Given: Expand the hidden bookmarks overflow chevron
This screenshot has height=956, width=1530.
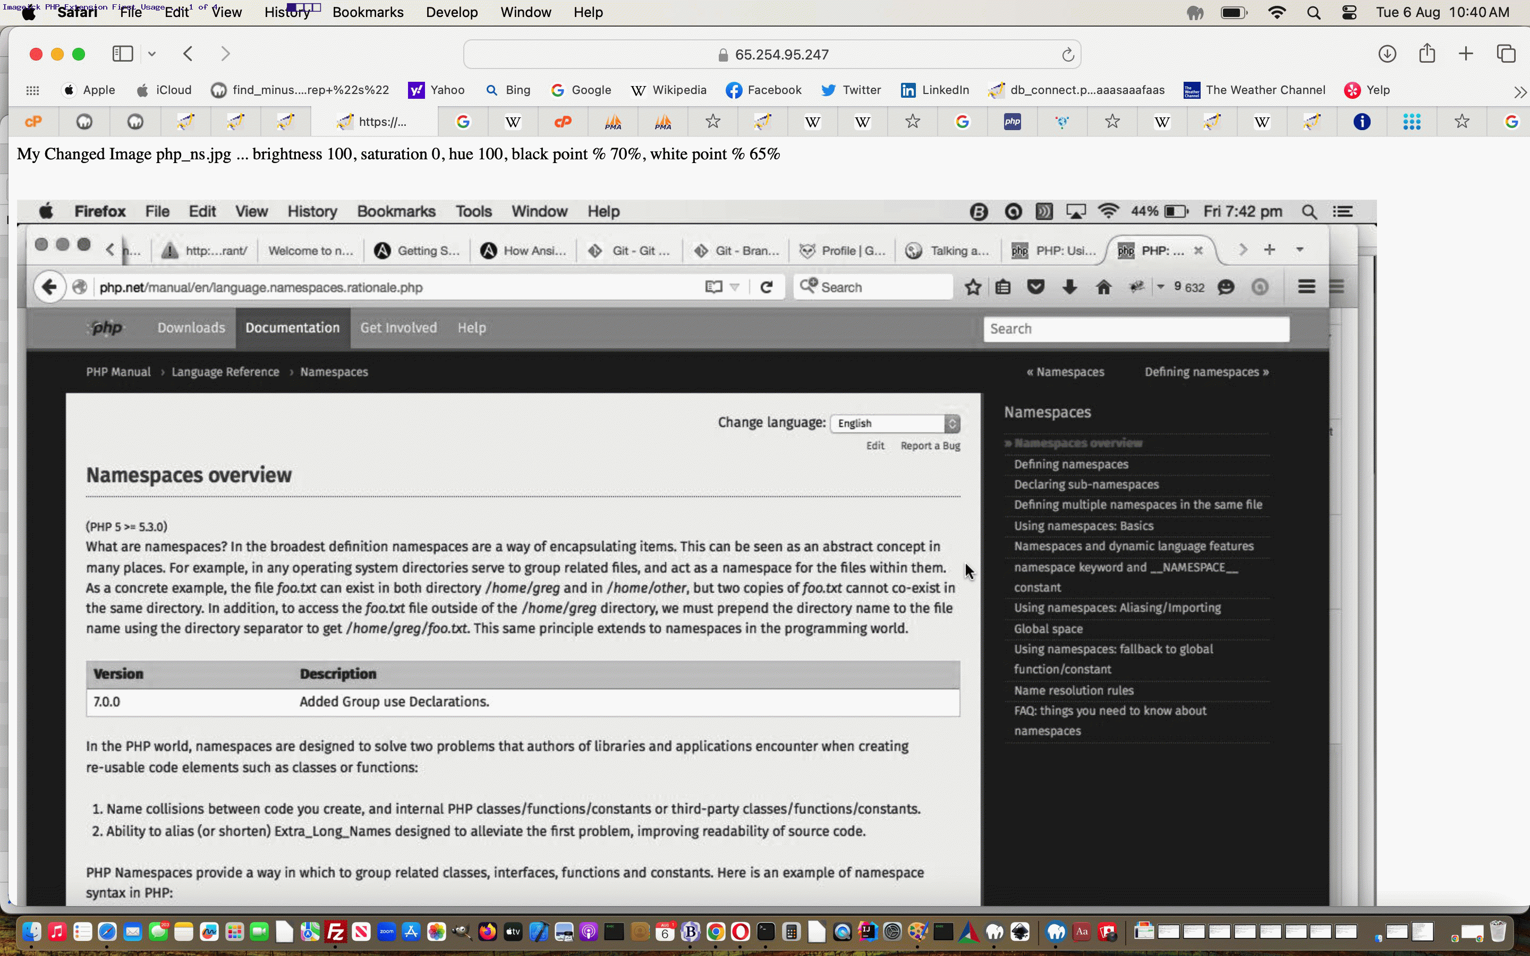Looking at the screenshot, I should coord(1520,92).
